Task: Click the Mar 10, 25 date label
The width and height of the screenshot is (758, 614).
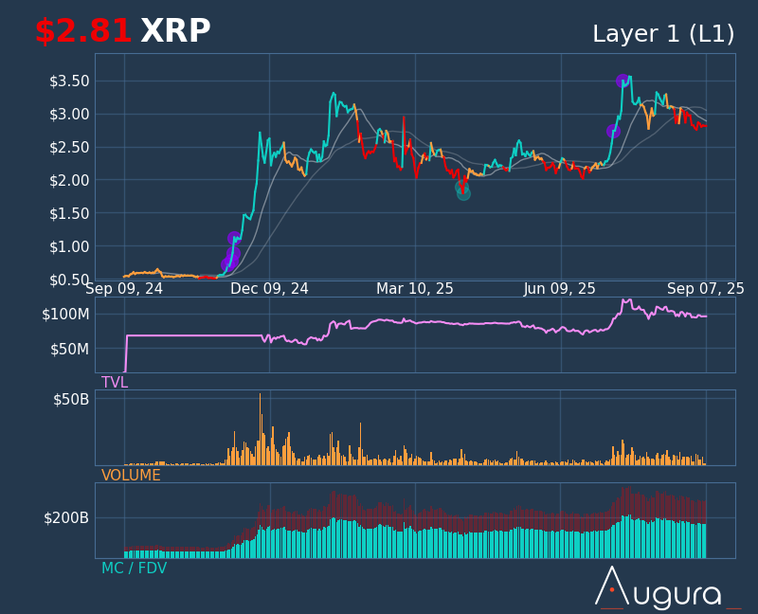Action: (415, 289)
